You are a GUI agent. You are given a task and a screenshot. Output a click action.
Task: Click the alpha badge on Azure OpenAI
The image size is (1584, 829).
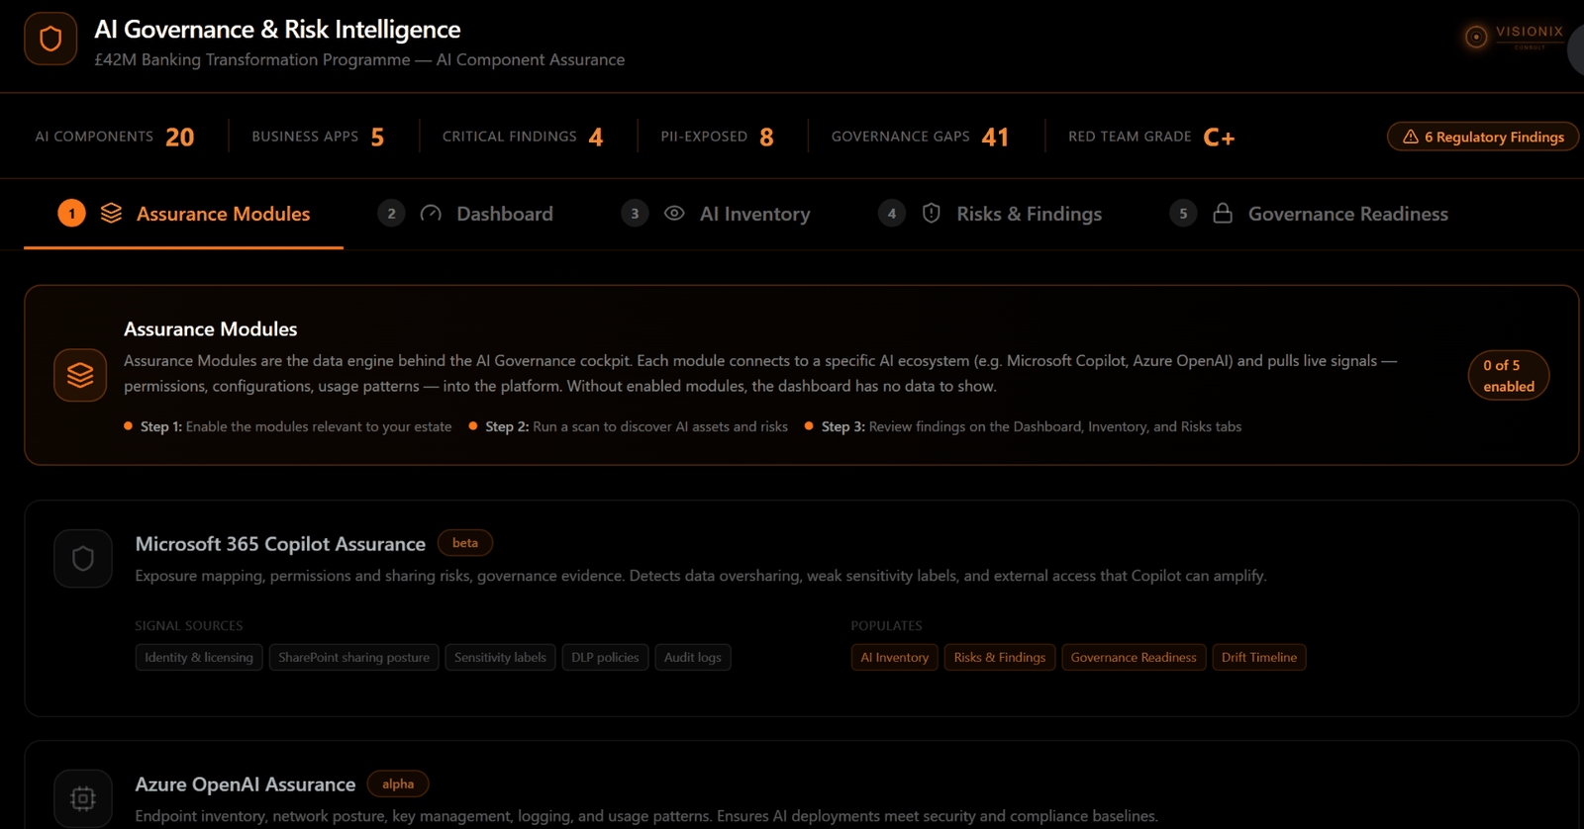[398, 783]
